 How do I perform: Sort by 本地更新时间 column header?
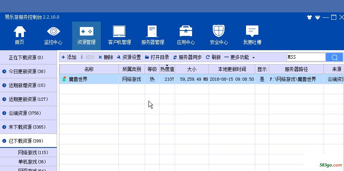pyautogui.click(x=232, y=69)
